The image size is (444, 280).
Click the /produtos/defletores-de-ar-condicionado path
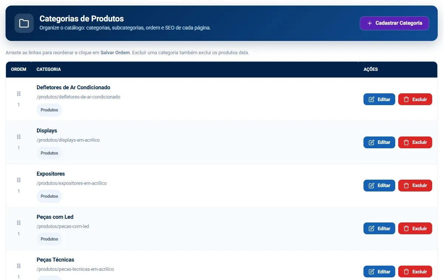click(x=78, y=97)
